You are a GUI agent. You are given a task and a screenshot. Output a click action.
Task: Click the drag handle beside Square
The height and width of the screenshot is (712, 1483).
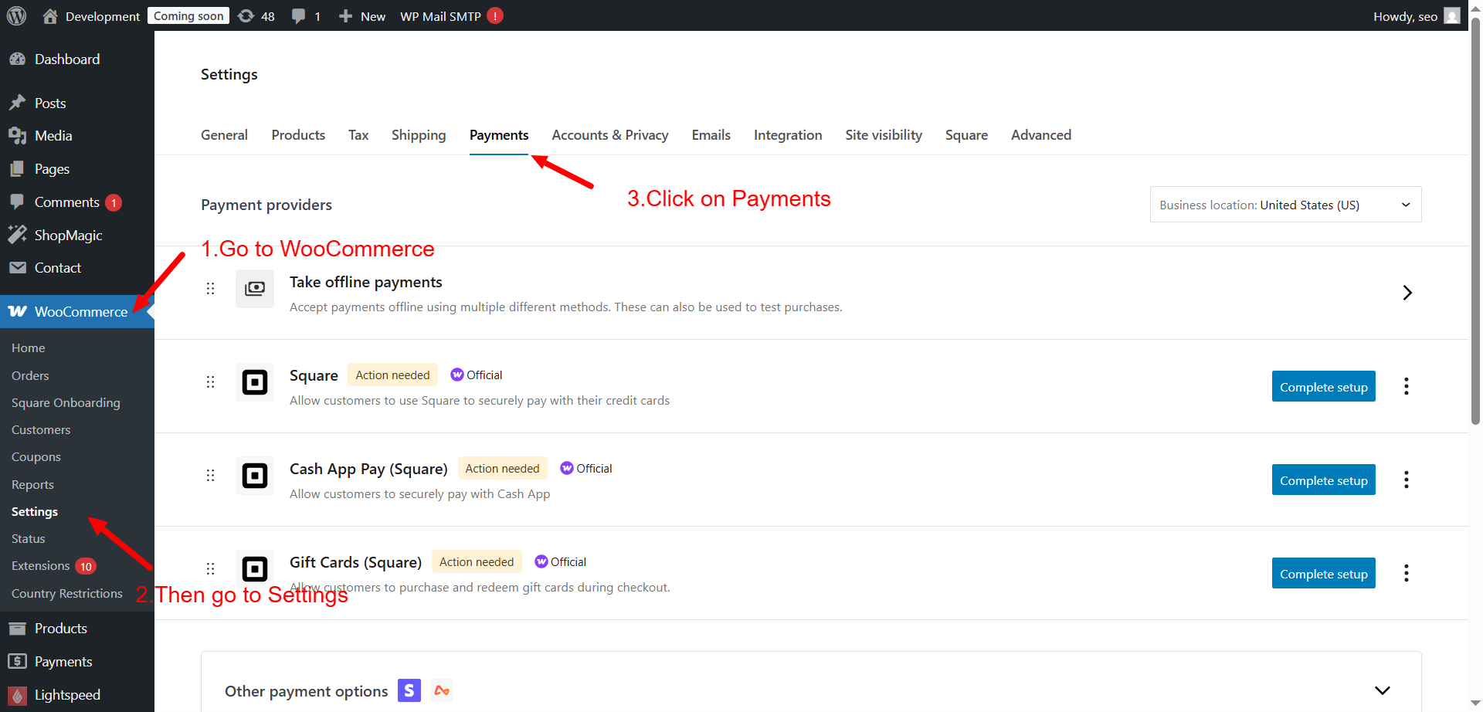[210, 381]
